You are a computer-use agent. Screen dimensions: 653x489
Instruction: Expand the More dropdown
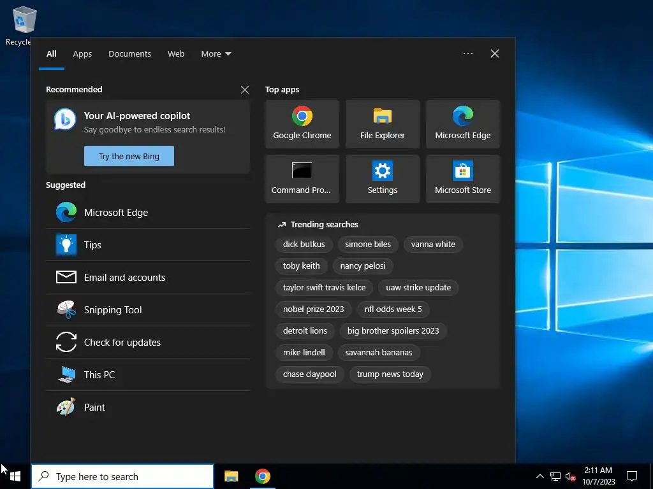pyautogui.click(x=216, y=53)
